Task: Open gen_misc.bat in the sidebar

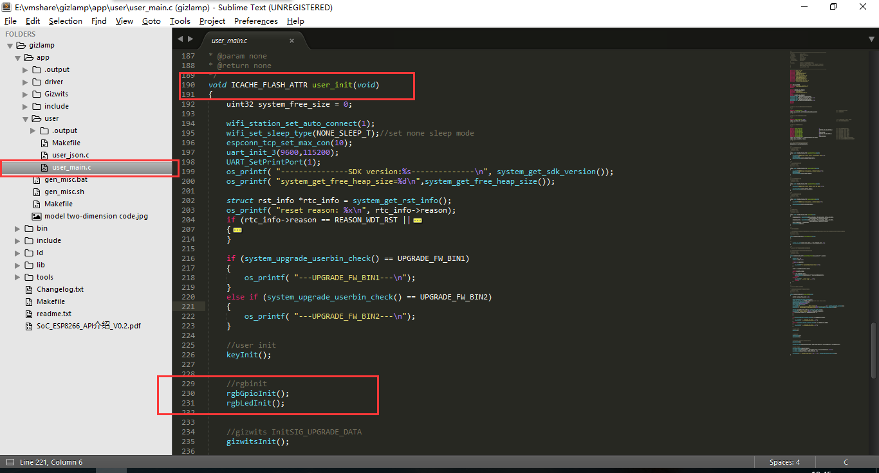Action: tap(66, 179)
